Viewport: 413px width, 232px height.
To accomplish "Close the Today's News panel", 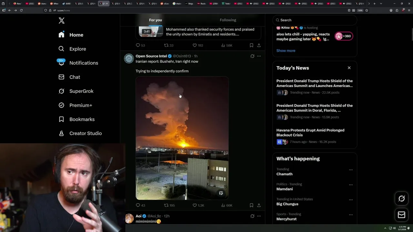I will click(349, 68).
